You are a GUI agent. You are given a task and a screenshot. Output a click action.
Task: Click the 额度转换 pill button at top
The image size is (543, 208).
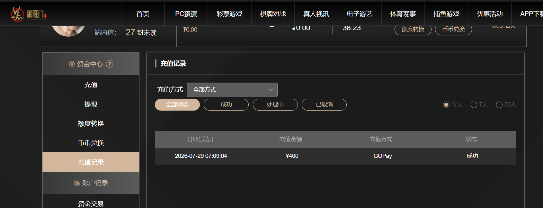pos(413,29)
